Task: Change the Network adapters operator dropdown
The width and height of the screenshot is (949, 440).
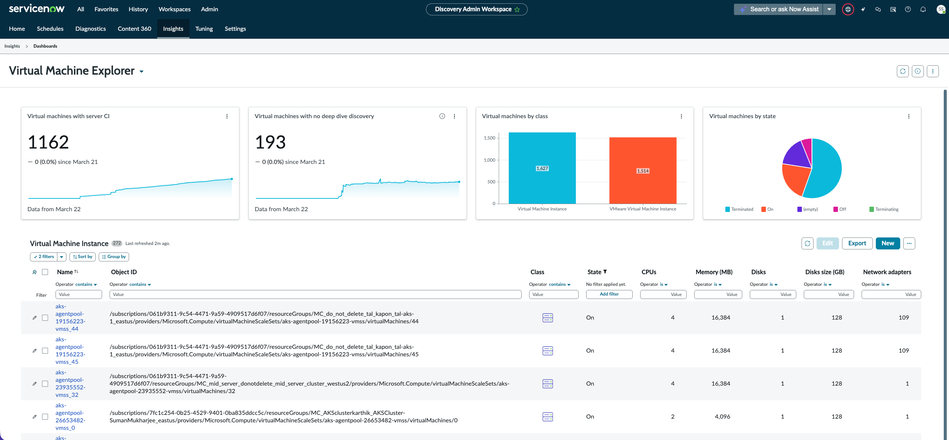Action: 886,284
